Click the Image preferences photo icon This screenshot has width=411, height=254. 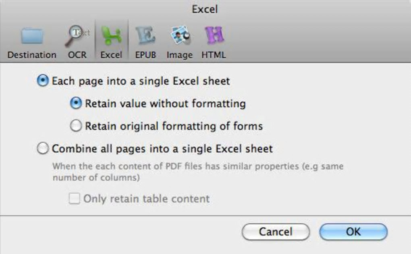coord(179,36)
